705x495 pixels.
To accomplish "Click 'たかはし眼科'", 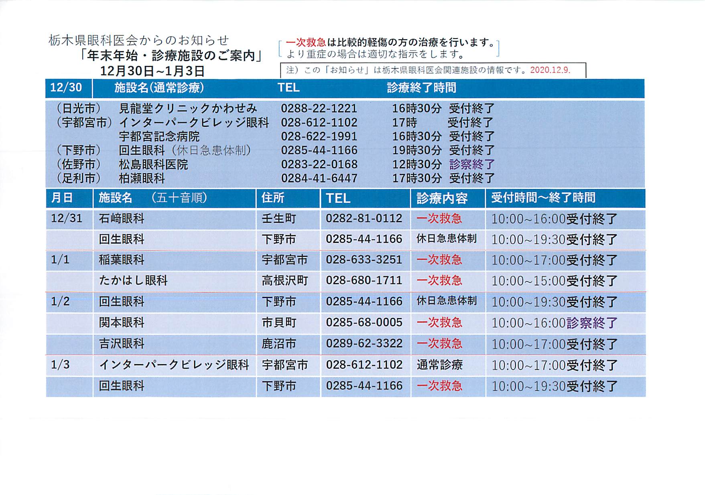I will (133, 280).
